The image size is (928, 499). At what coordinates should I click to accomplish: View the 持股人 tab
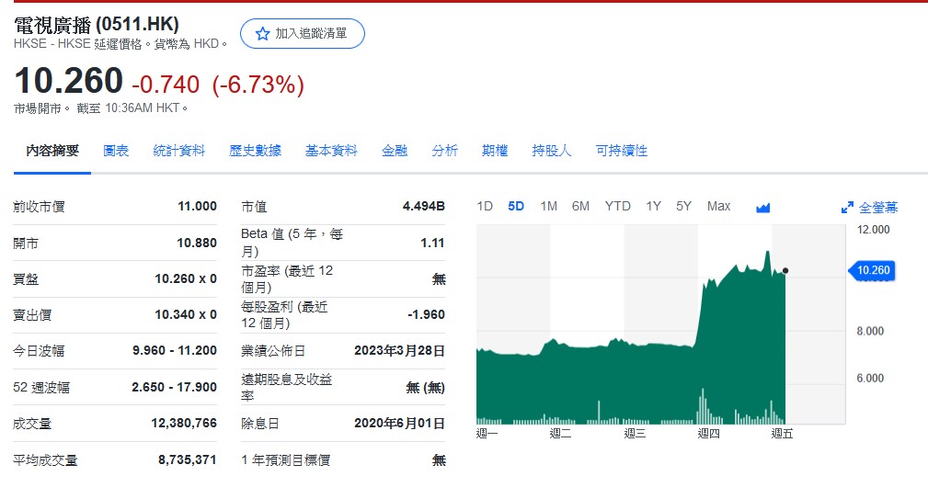[x=552, y=151]
